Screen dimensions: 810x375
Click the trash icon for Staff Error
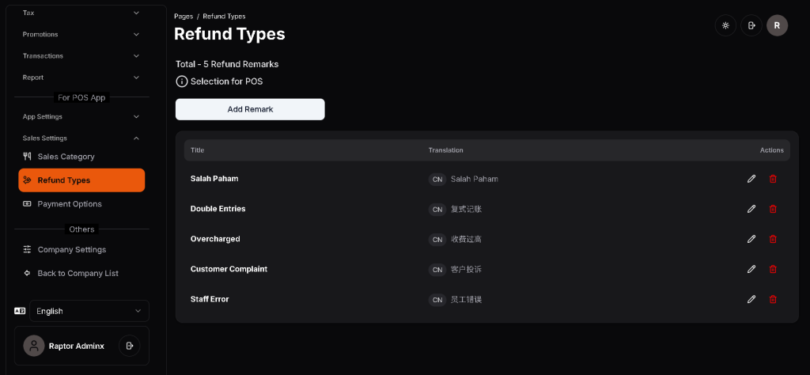(773, 299)
